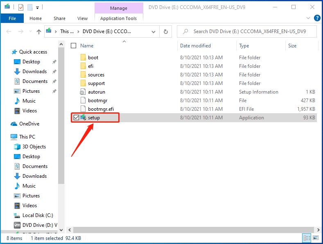
Task: Click the horizontal scrollbar left arrow
Action: pos(70,230)
